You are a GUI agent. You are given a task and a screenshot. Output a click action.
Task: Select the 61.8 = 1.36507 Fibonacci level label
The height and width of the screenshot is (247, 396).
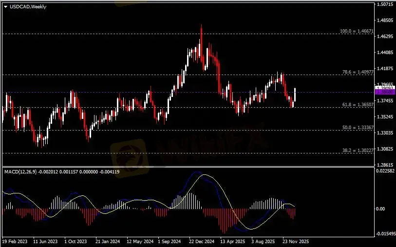pos(358,105)
